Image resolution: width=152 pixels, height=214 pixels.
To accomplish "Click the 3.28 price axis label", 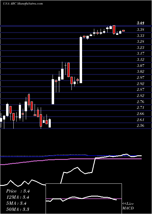I will tap(140, 42).
